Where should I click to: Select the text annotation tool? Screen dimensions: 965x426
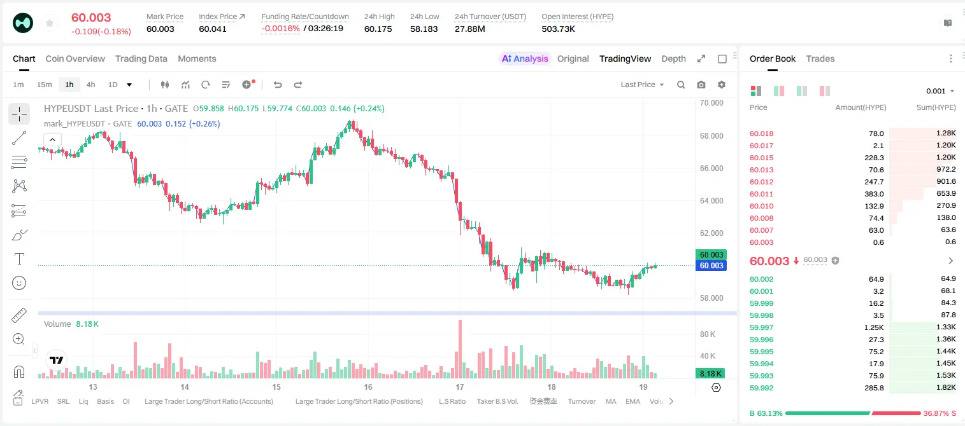(19, 259)
